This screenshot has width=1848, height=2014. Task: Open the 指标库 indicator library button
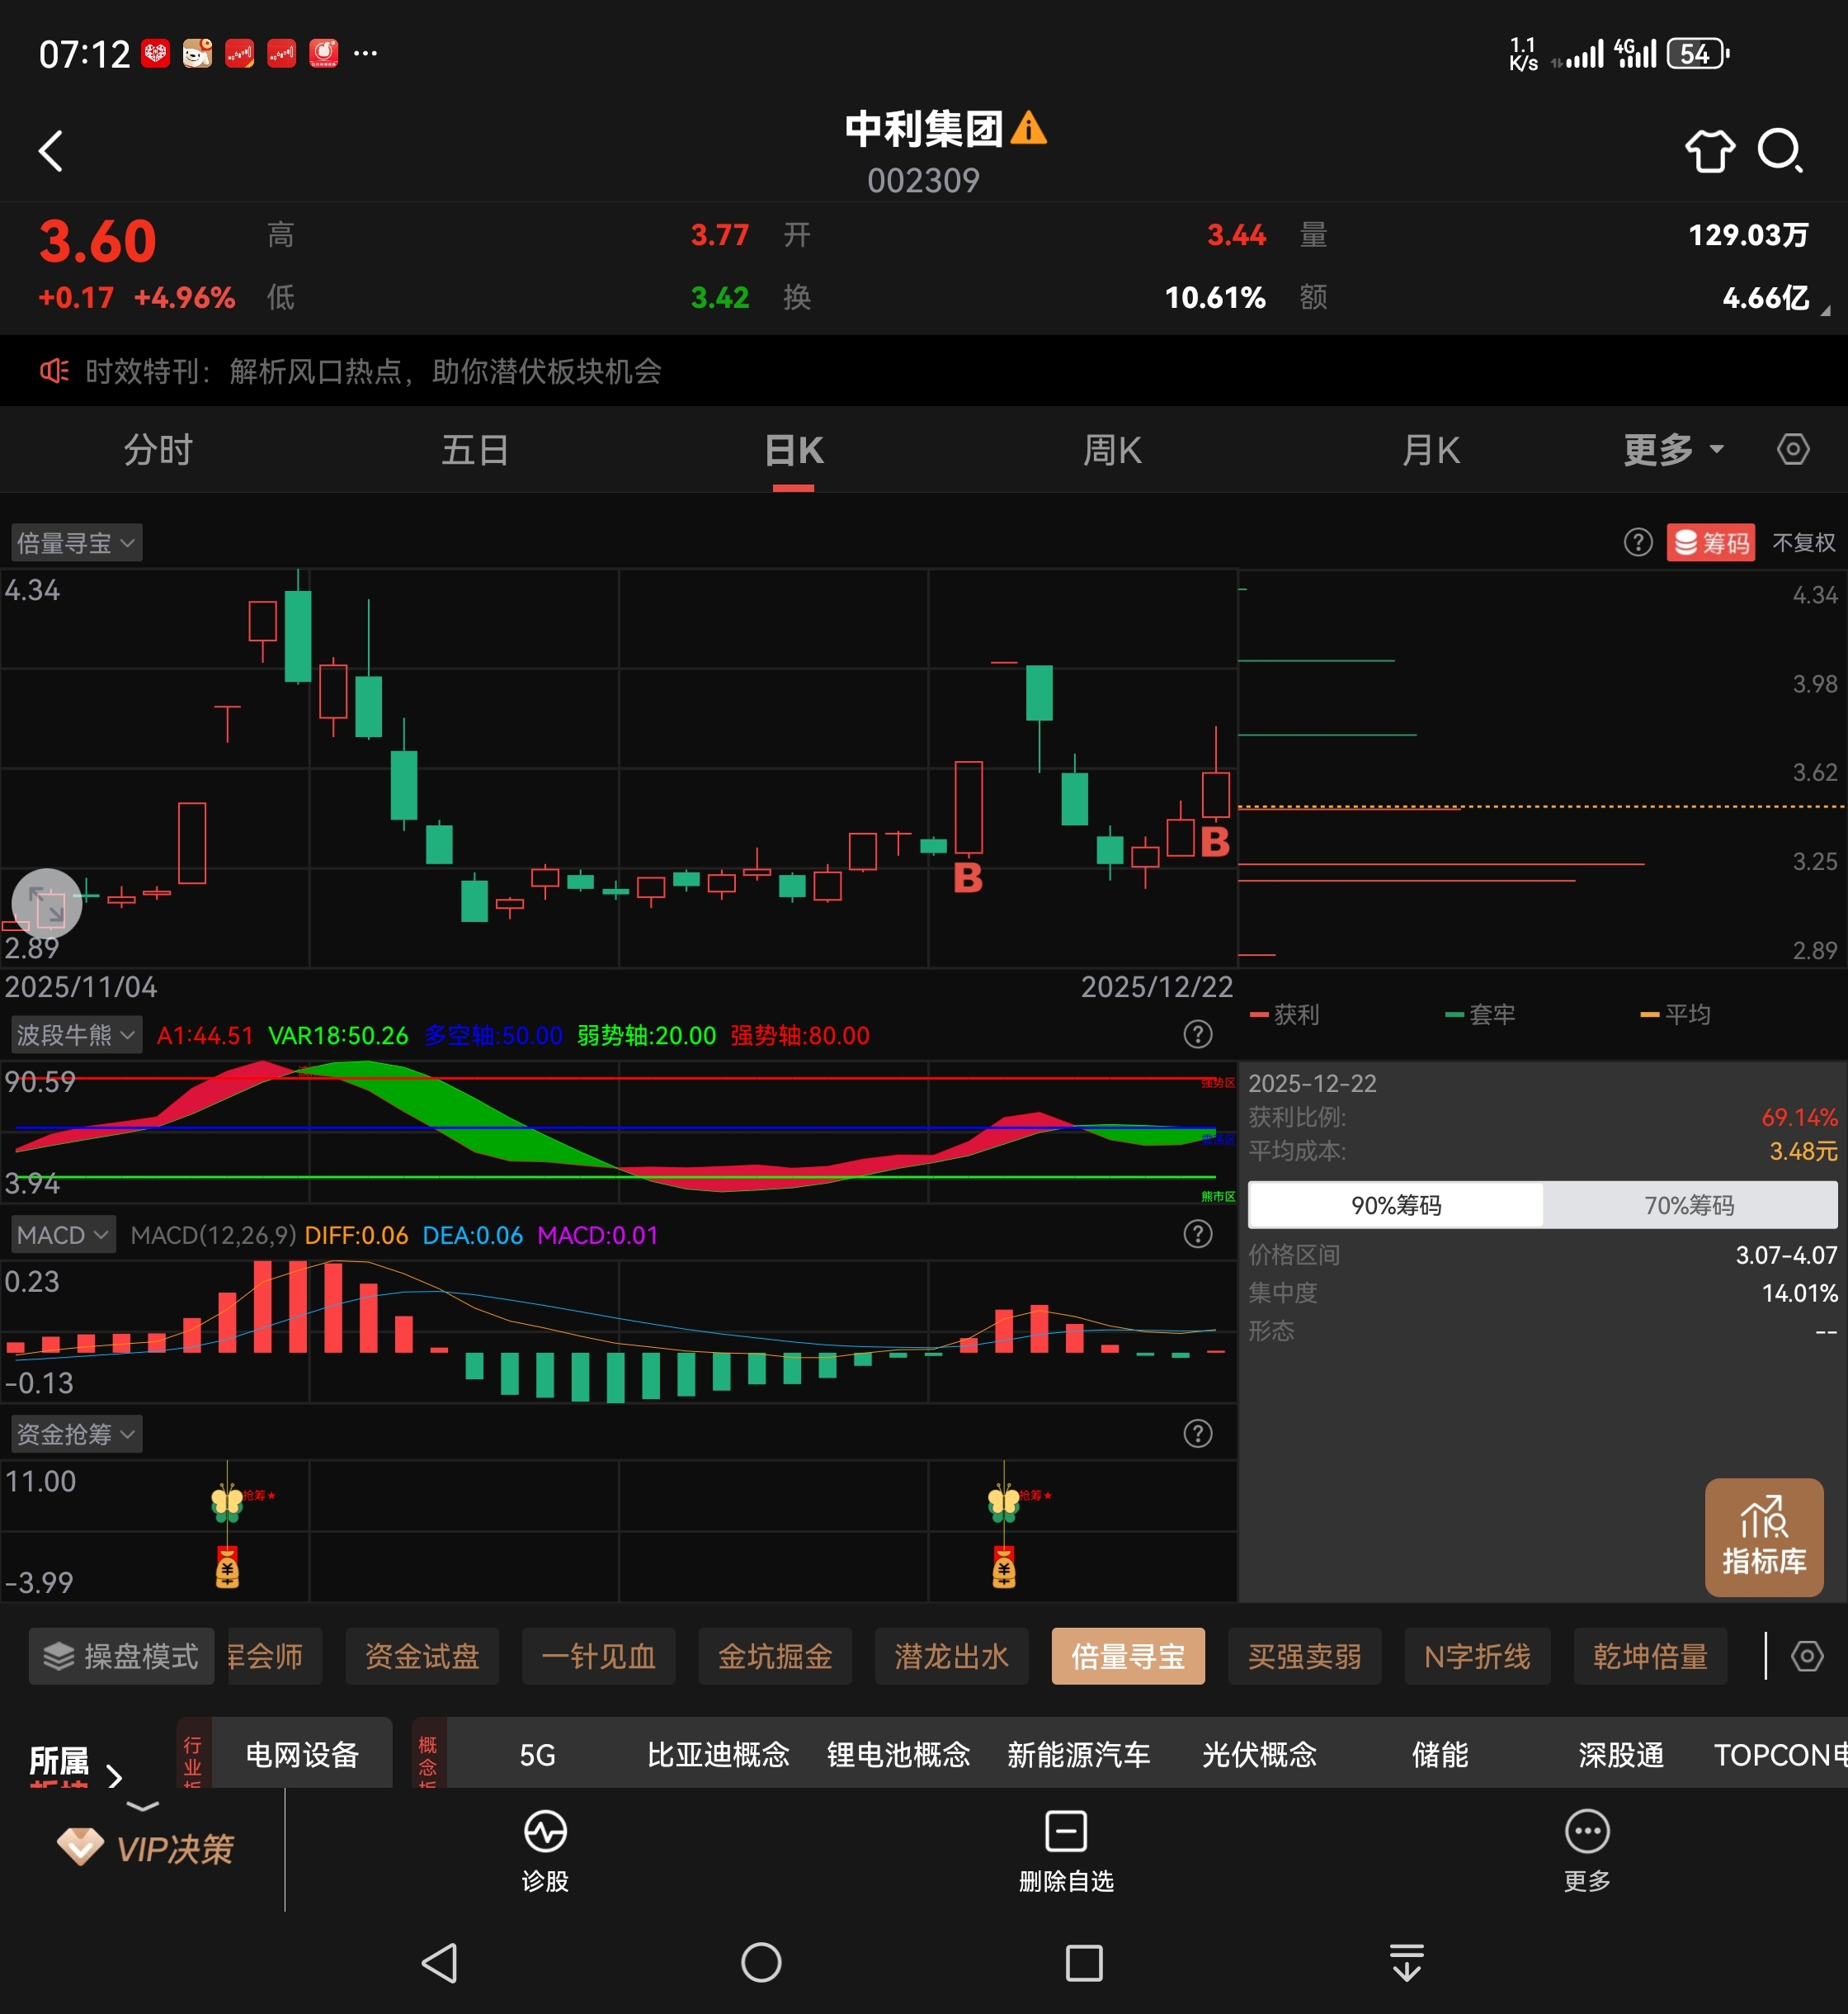(1763, 1537)
